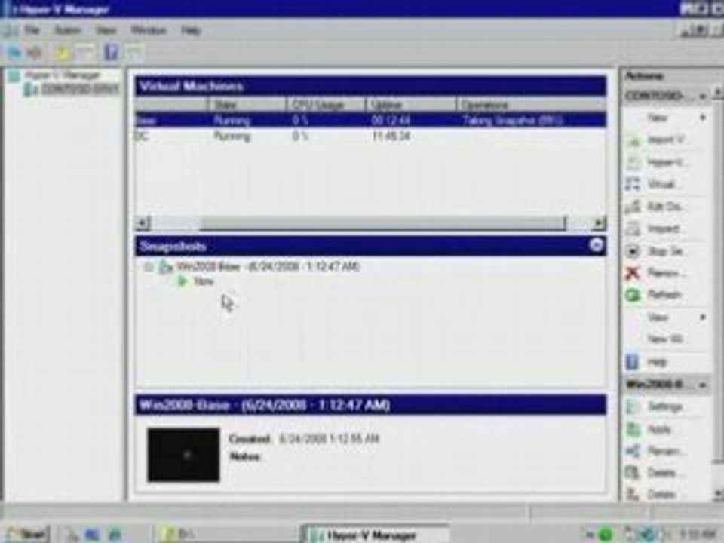Collapse the Snapshots pane with the round arrow button
Image resolution: width=724 pixels, height=543 pixels.
(x=596, y=245)
